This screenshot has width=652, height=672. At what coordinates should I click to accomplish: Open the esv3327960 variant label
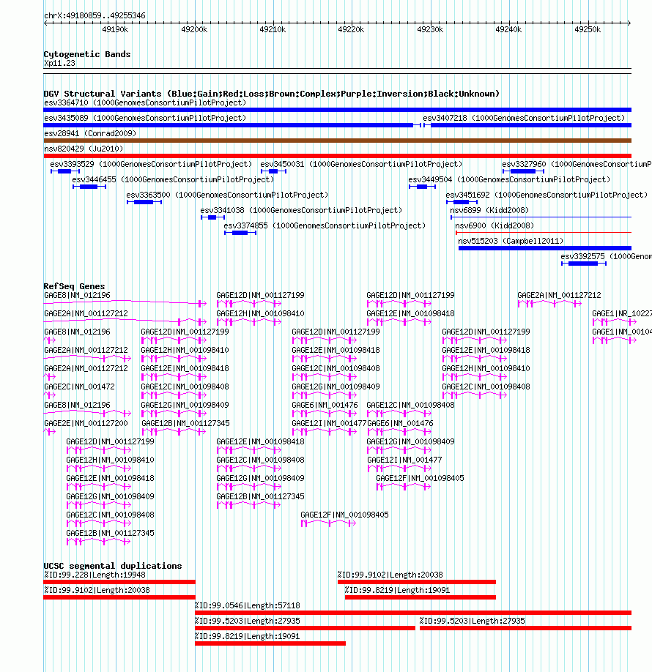click(577, 164)
